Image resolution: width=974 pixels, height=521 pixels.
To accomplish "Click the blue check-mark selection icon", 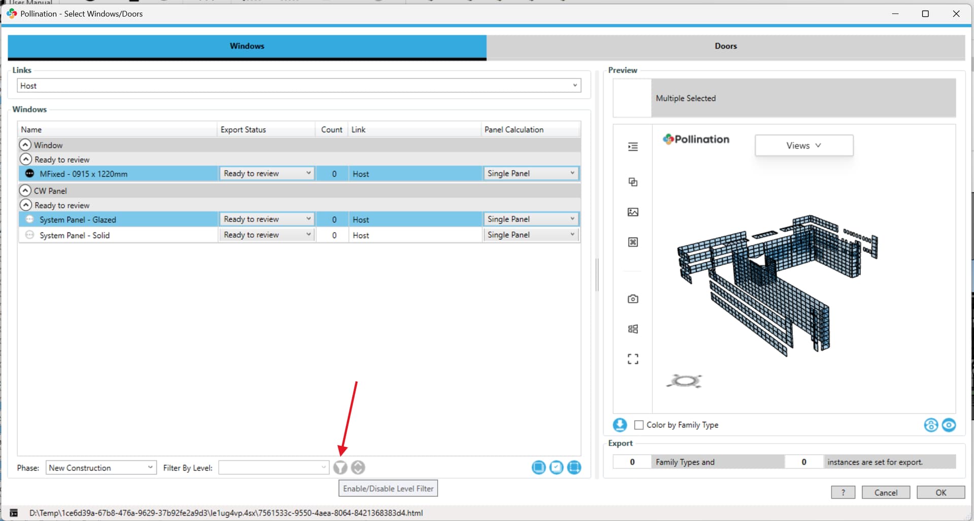I will click(x=556, y=467).
